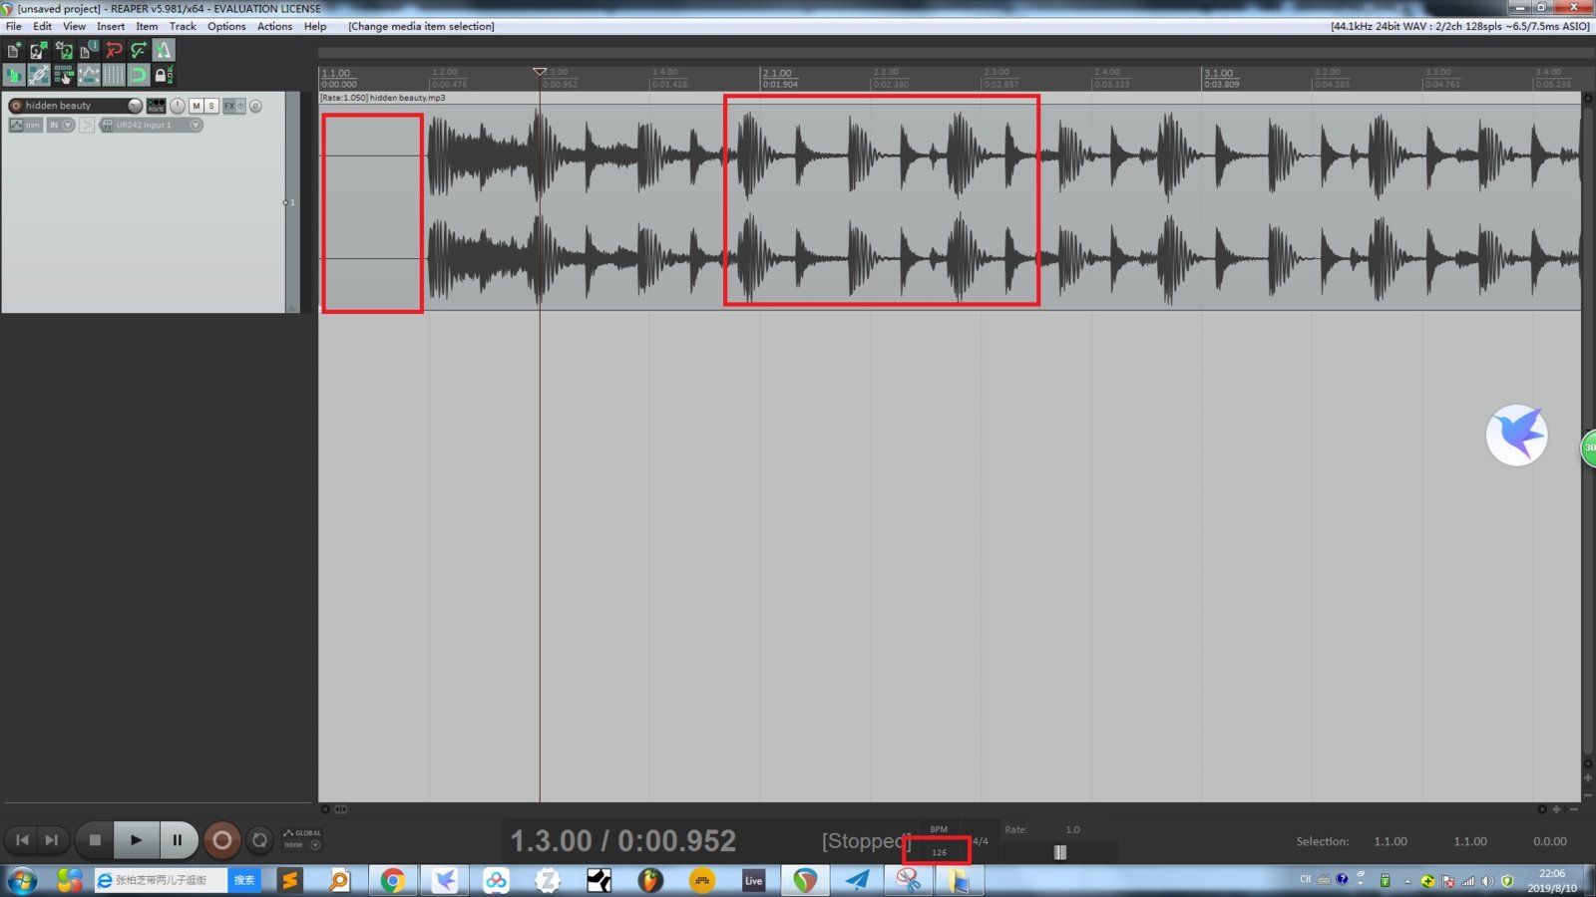
Task: Open the track FX chain
Action: 229,106
